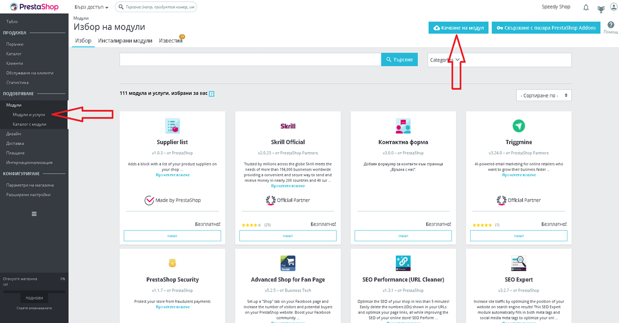Viewport: 619px width, 323px height.
Task: Click the SEO Expert title
Action: 518,280
